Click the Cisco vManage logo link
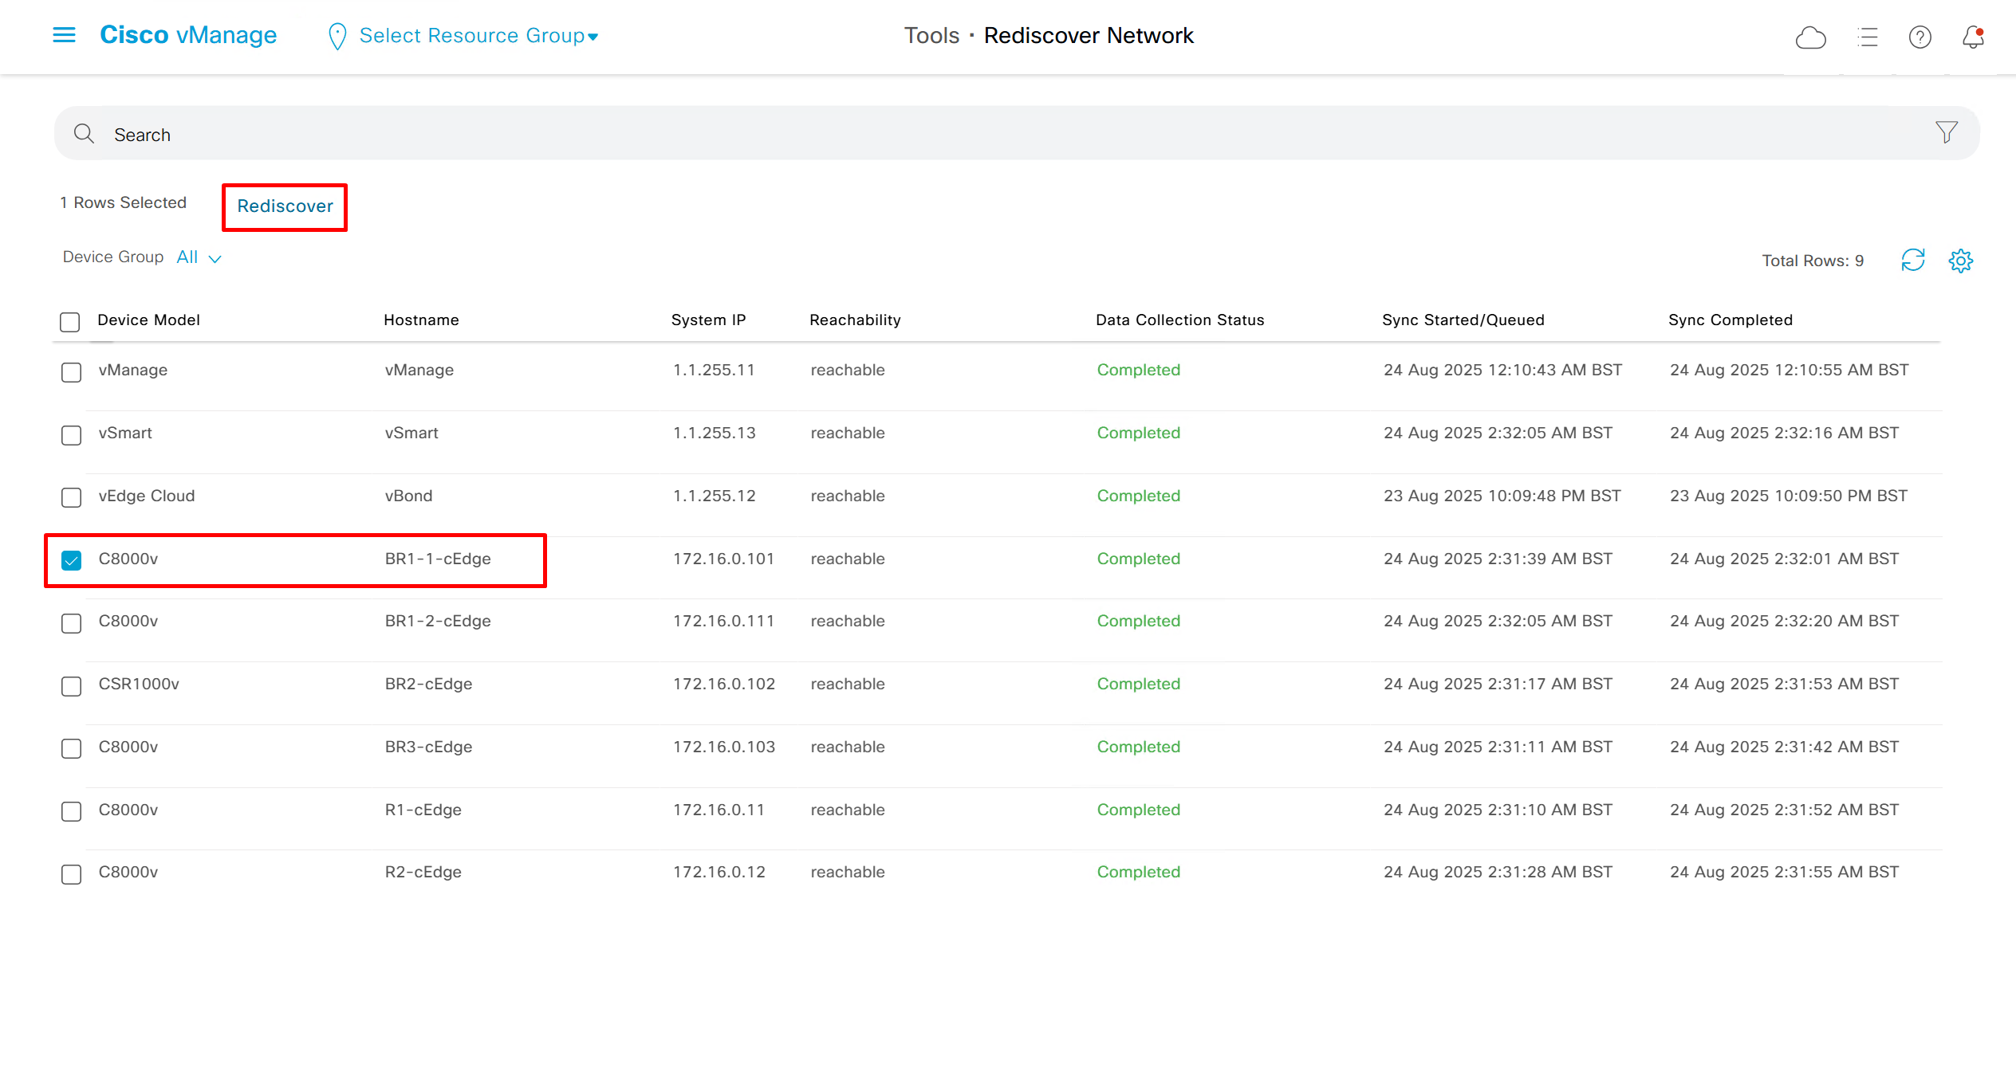 click(x=188, y=35)
